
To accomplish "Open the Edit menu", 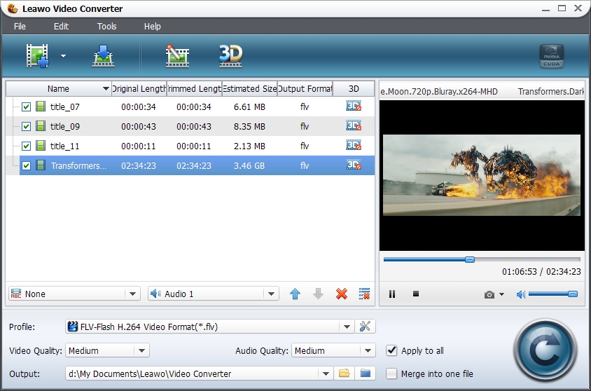I will coord(61,27).
